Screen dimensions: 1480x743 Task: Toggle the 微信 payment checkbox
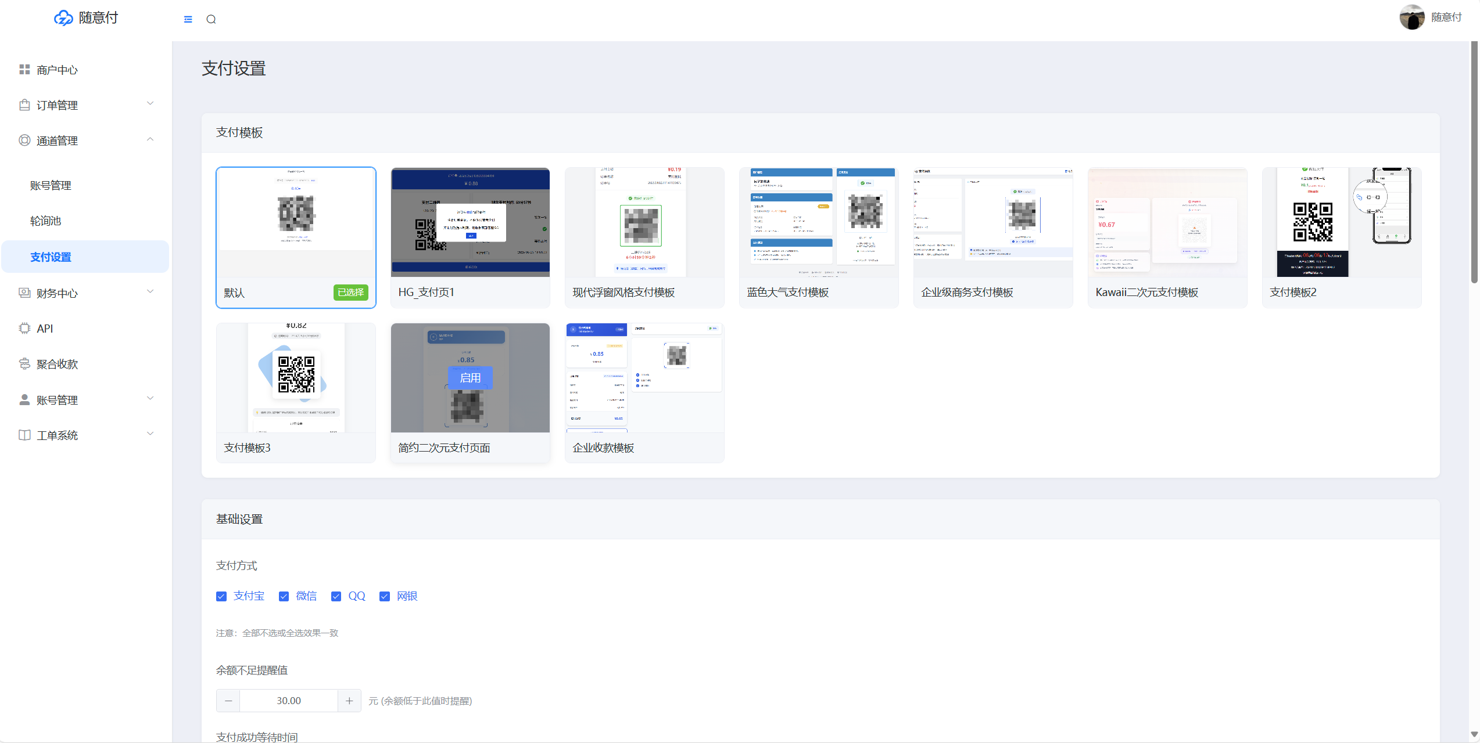[x=284, y=597]
